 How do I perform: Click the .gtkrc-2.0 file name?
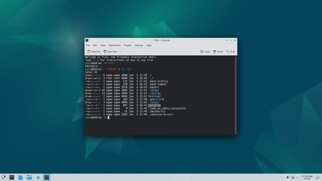tap(156, 100)
